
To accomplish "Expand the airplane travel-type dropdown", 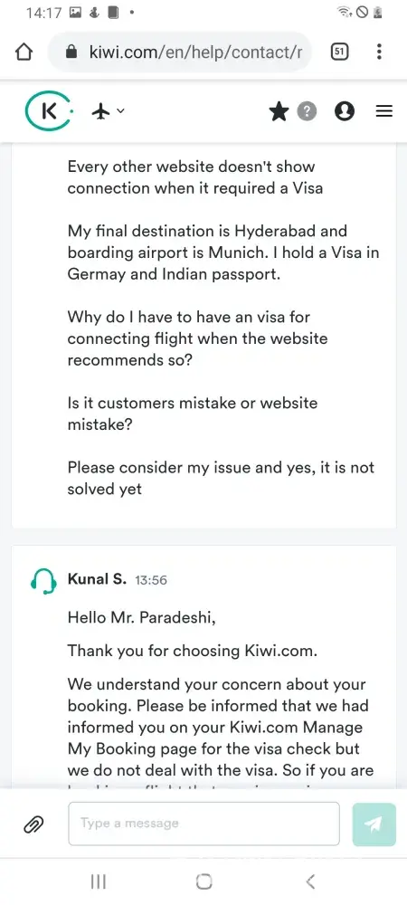I will (108, 110).
